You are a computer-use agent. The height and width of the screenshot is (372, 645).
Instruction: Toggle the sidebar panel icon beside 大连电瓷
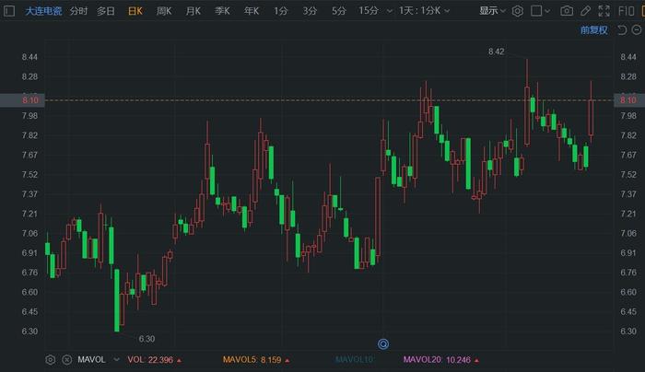(9, 11)
